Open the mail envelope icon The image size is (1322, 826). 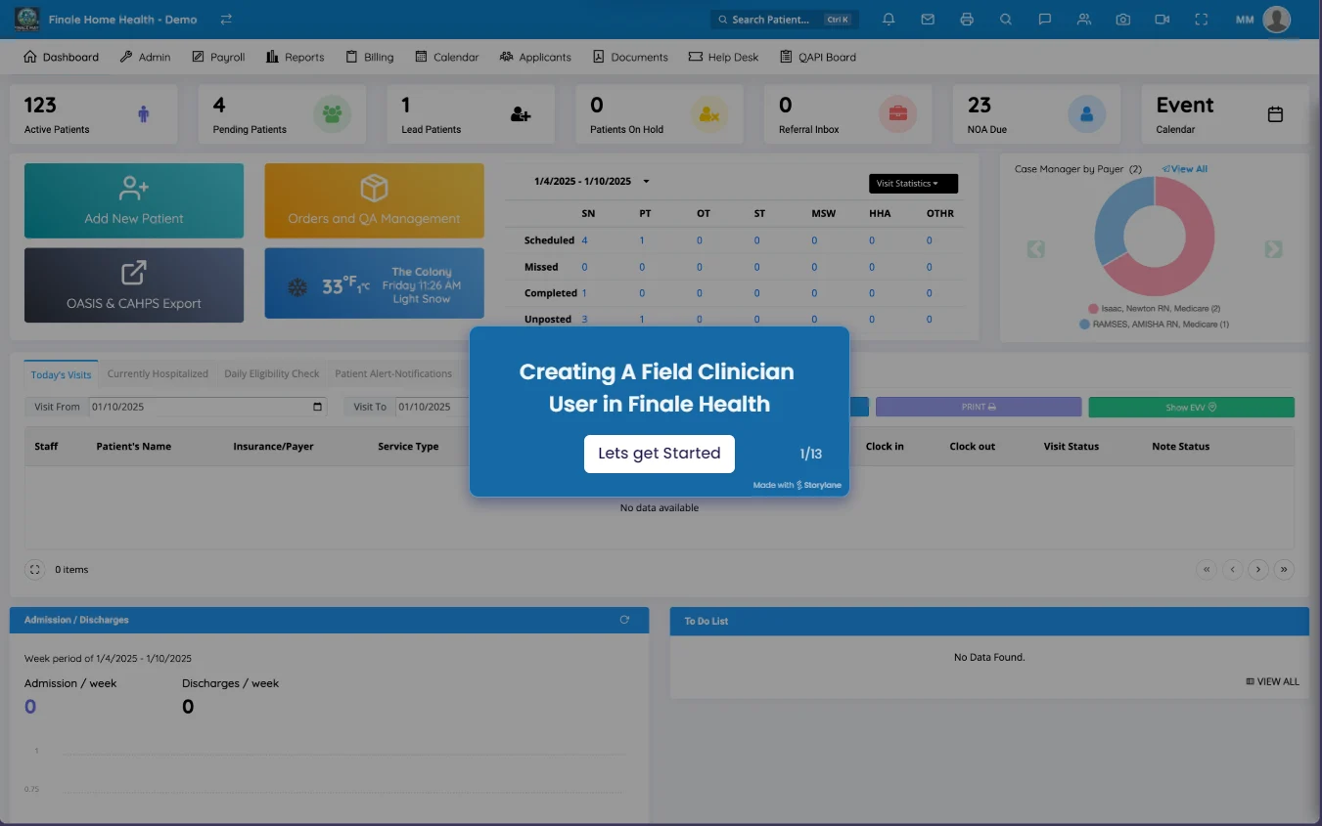[928, 20]
